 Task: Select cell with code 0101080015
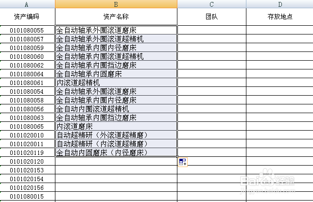pyautogui.click(x=27, y=197)
